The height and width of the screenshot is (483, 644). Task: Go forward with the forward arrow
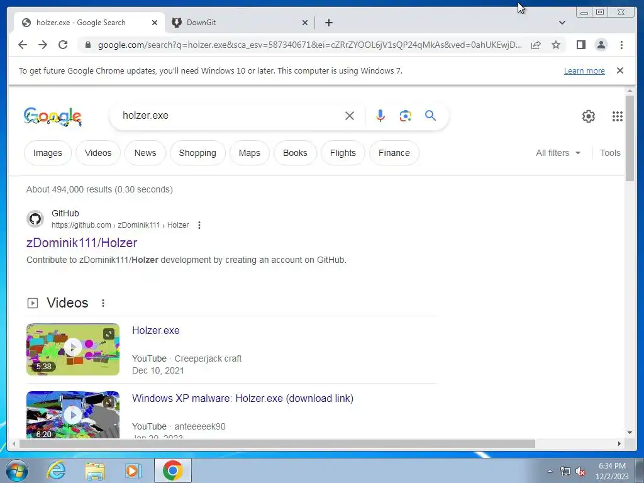(43, 45)
